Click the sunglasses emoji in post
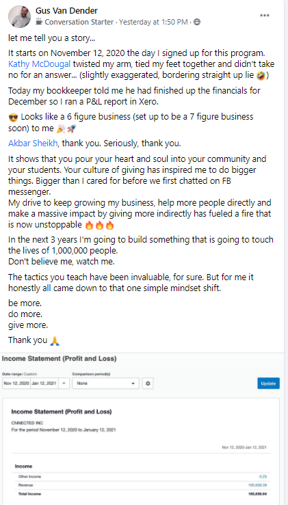Image resolution: width=288 pixels, height=505 pixels. coord(13,118)
